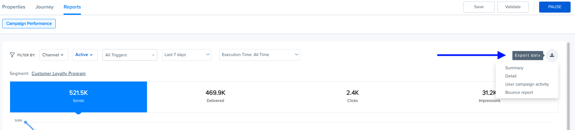Switch to the Journey tab
Screen dimensions: 575x130
click(44, 7)
